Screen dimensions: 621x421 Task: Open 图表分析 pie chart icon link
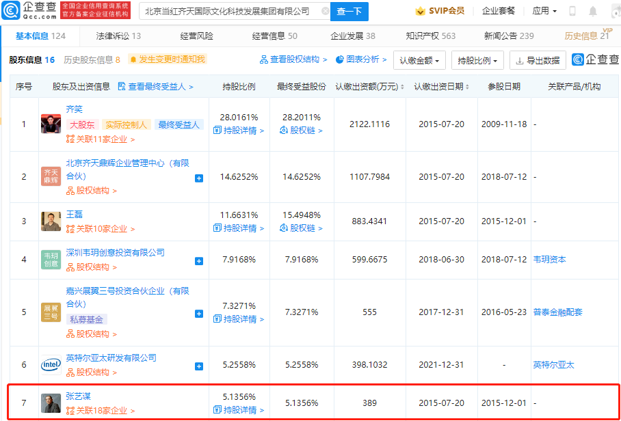tap(361, 60)
